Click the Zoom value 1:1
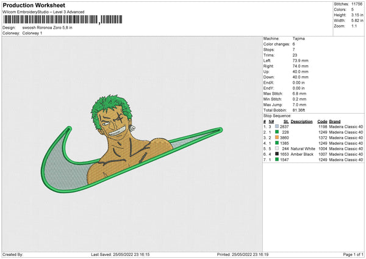Image resolution: width=366 pixels, height=259 pixels. [x=354, y=26]
